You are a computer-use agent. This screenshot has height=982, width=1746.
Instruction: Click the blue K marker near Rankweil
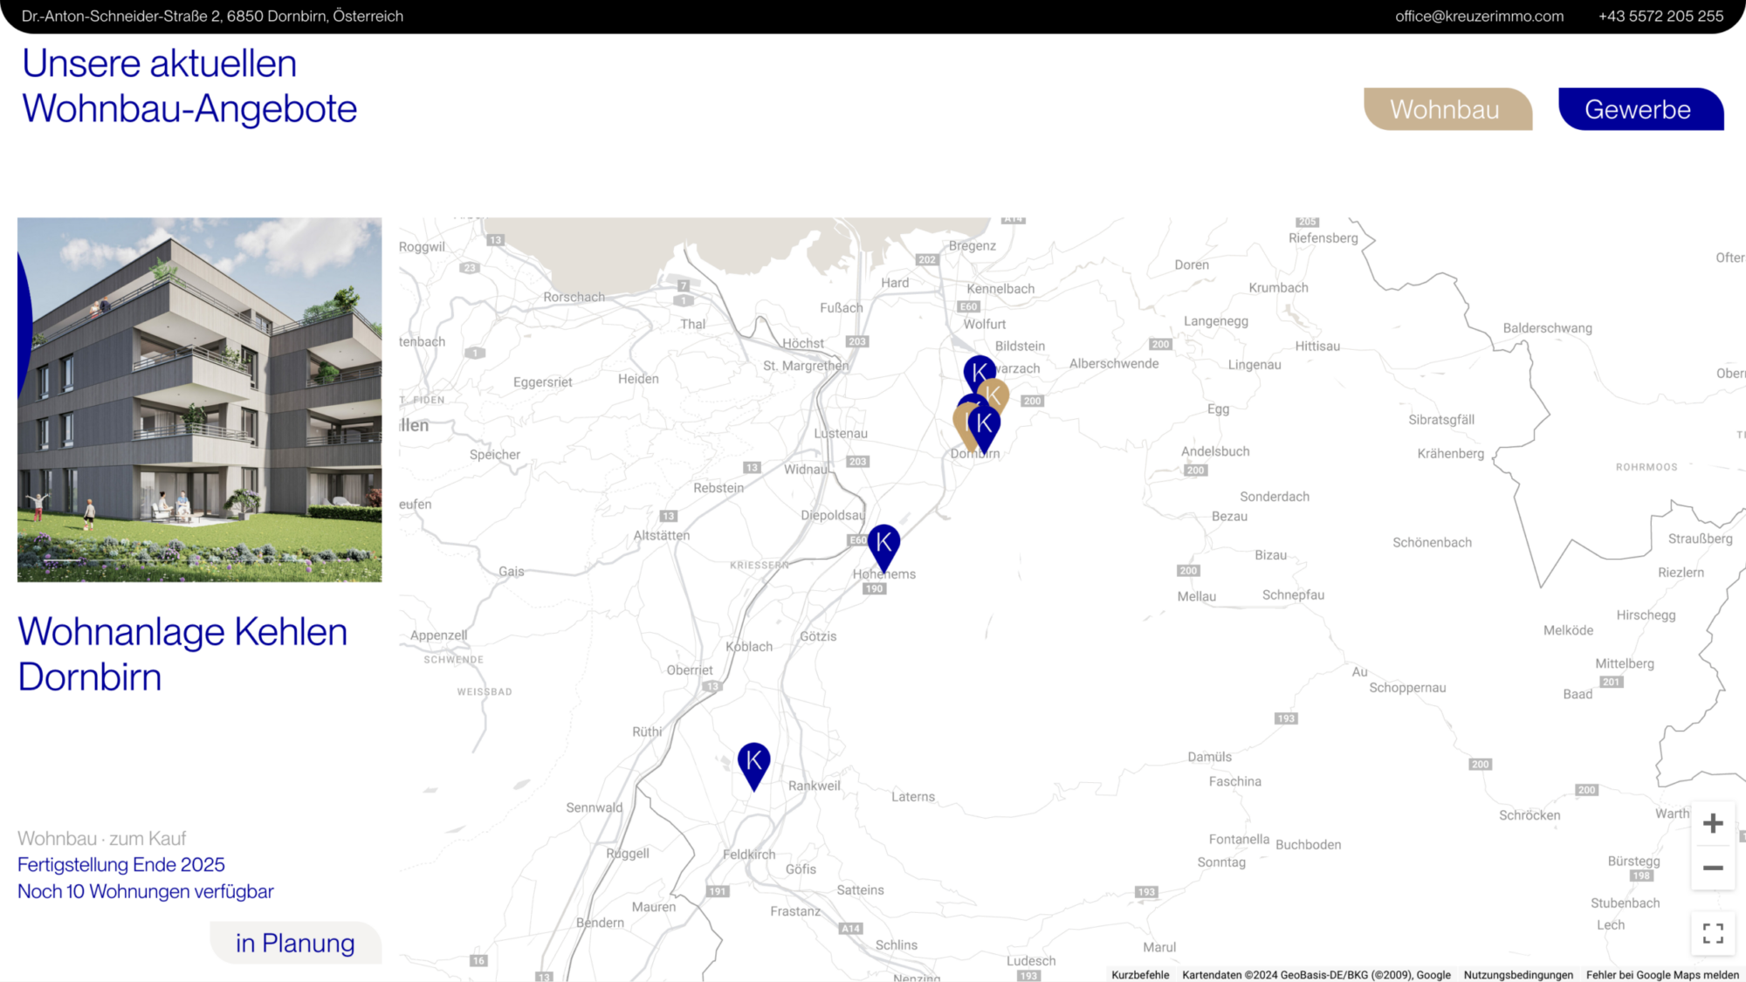click(753, 761)
